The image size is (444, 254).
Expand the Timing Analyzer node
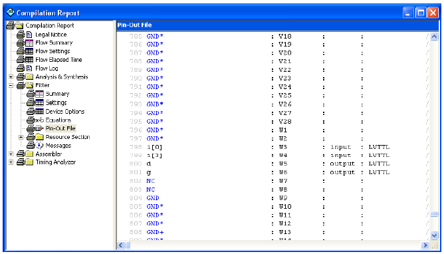click(11, 162)
